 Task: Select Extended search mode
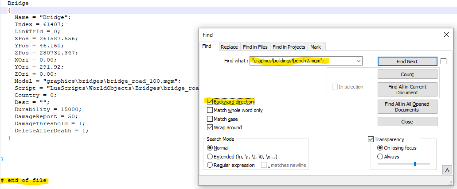(210, 156)
